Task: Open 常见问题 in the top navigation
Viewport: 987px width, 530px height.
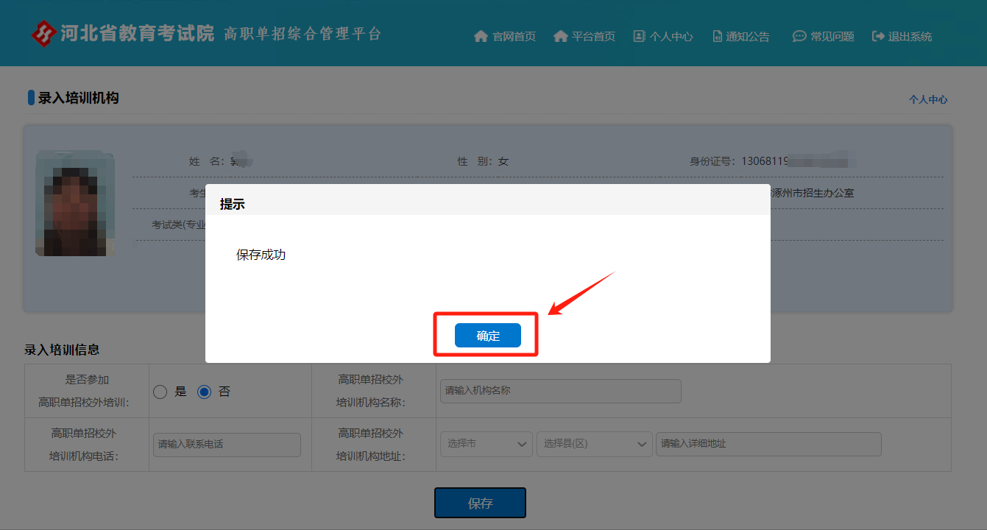Action: [832, 36]
